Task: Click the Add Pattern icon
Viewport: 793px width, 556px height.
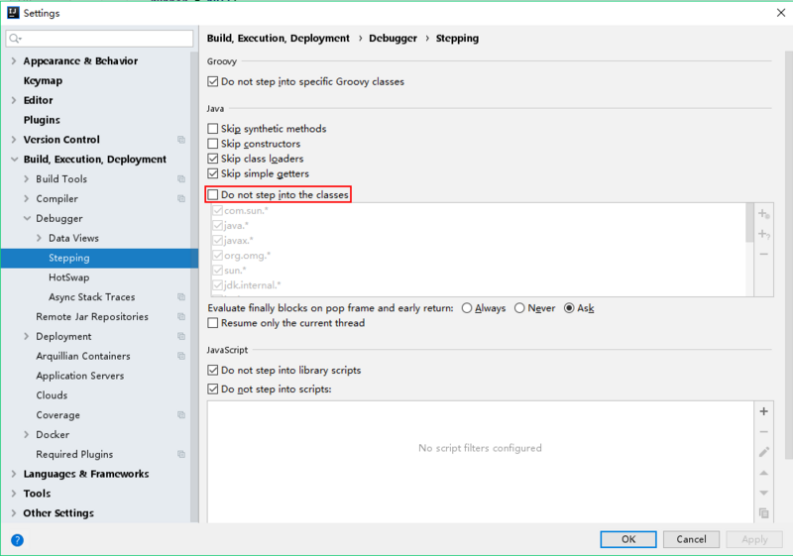Action: (x=763, y=234)
